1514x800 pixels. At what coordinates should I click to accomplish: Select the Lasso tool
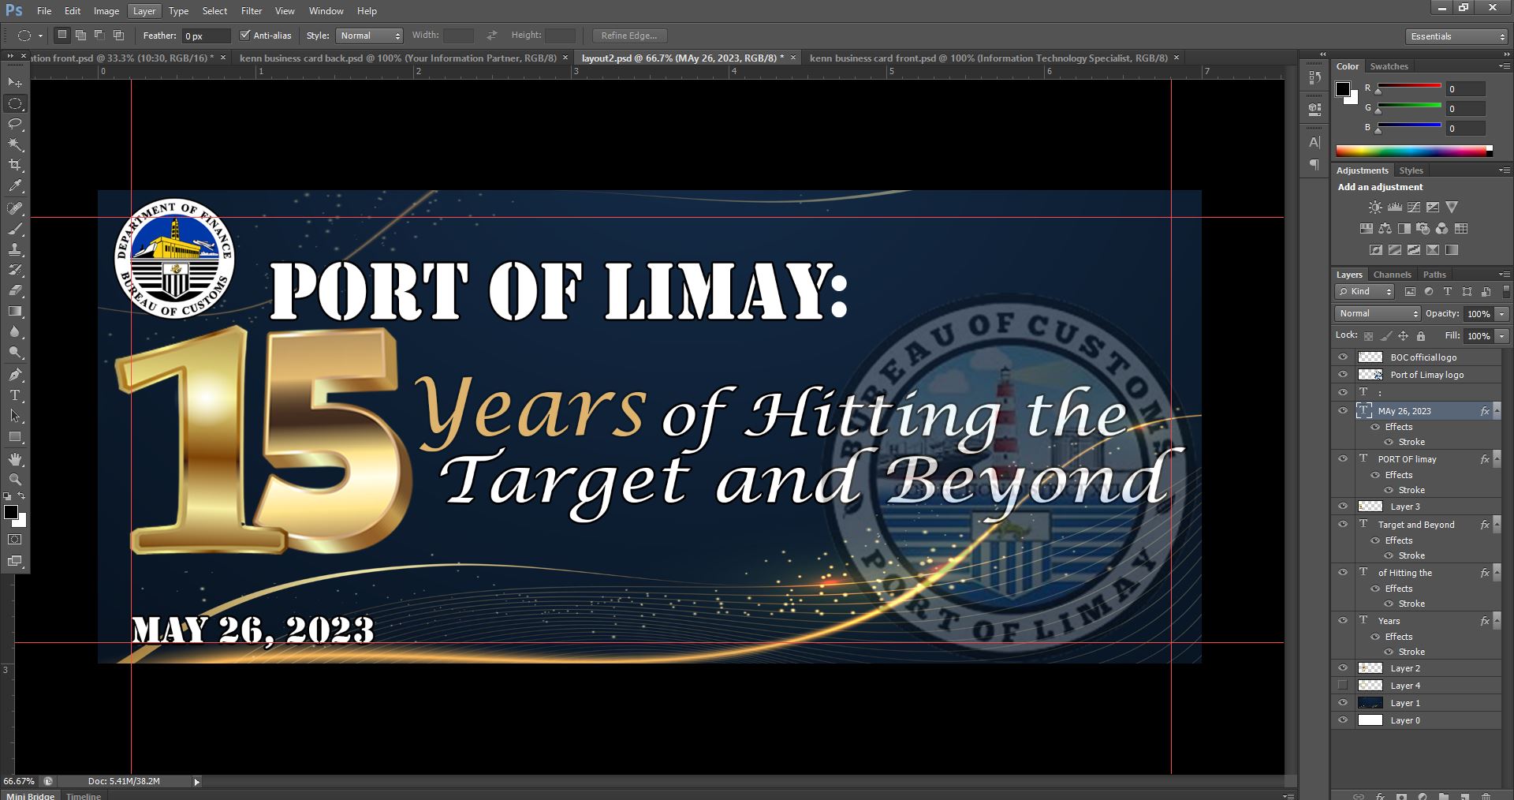pos(15,124)
